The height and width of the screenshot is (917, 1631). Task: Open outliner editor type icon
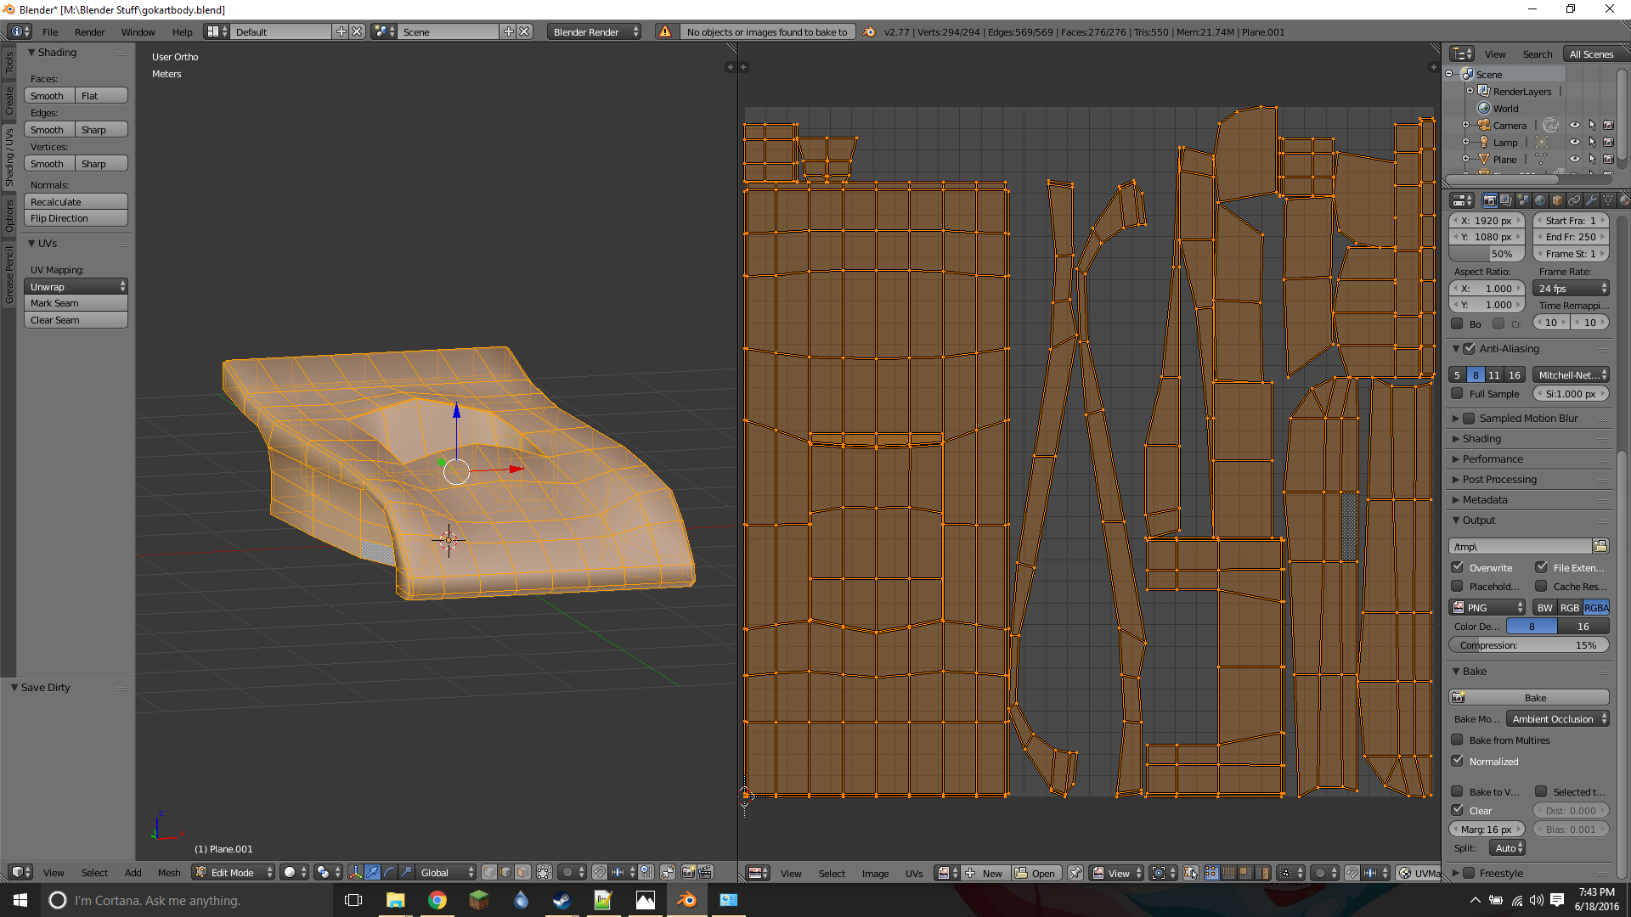(x=1462, y=53)
